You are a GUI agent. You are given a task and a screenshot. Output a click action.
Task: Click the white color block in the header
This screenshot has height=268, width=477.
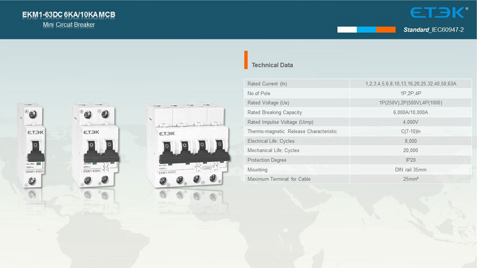click(347, 29)
